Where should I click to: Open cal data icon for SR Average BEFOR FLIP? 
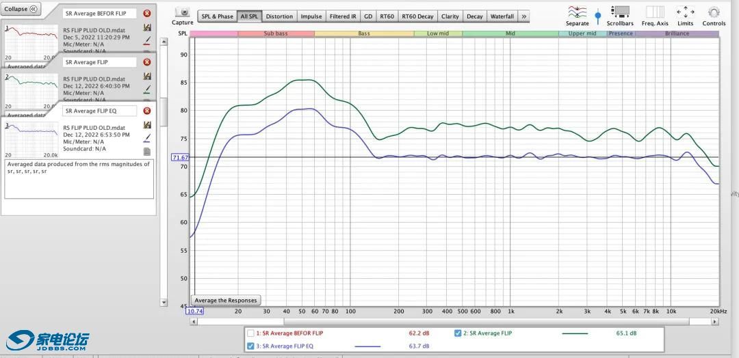[147, 28]
